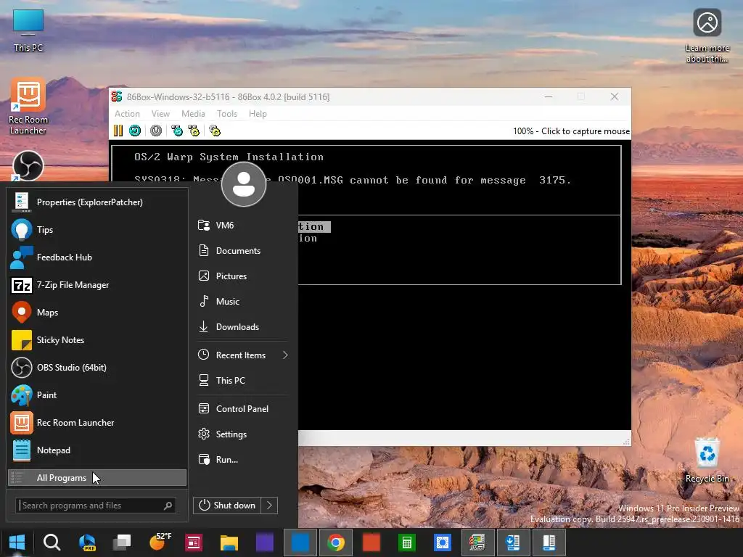Open Notepad from the Start menu
The height and width of the screenshot is (557, 743).
(98, 450)
